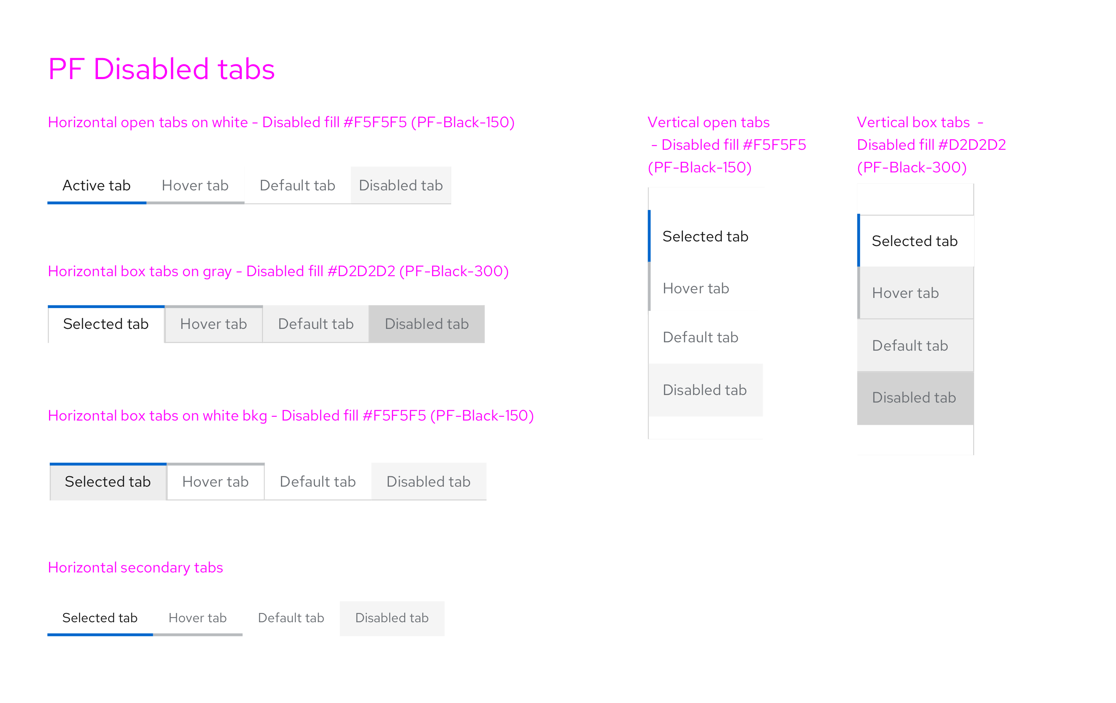Click Hover tab in box tabs on white

coord(216,482)
